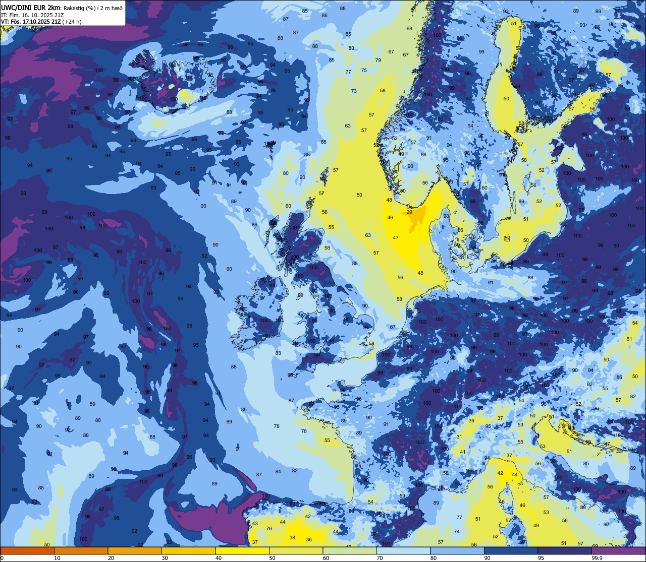Click the '36' humidity value over Spain
This screenshot has width=646, height=562.
(x=309, y=540)
